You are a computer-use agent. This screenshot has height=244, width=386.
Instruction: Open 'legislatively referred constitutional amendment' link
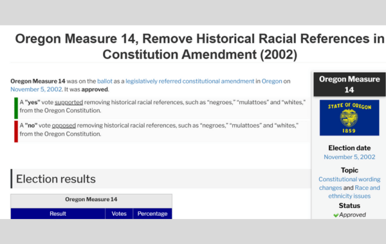[x=190, y=81]
